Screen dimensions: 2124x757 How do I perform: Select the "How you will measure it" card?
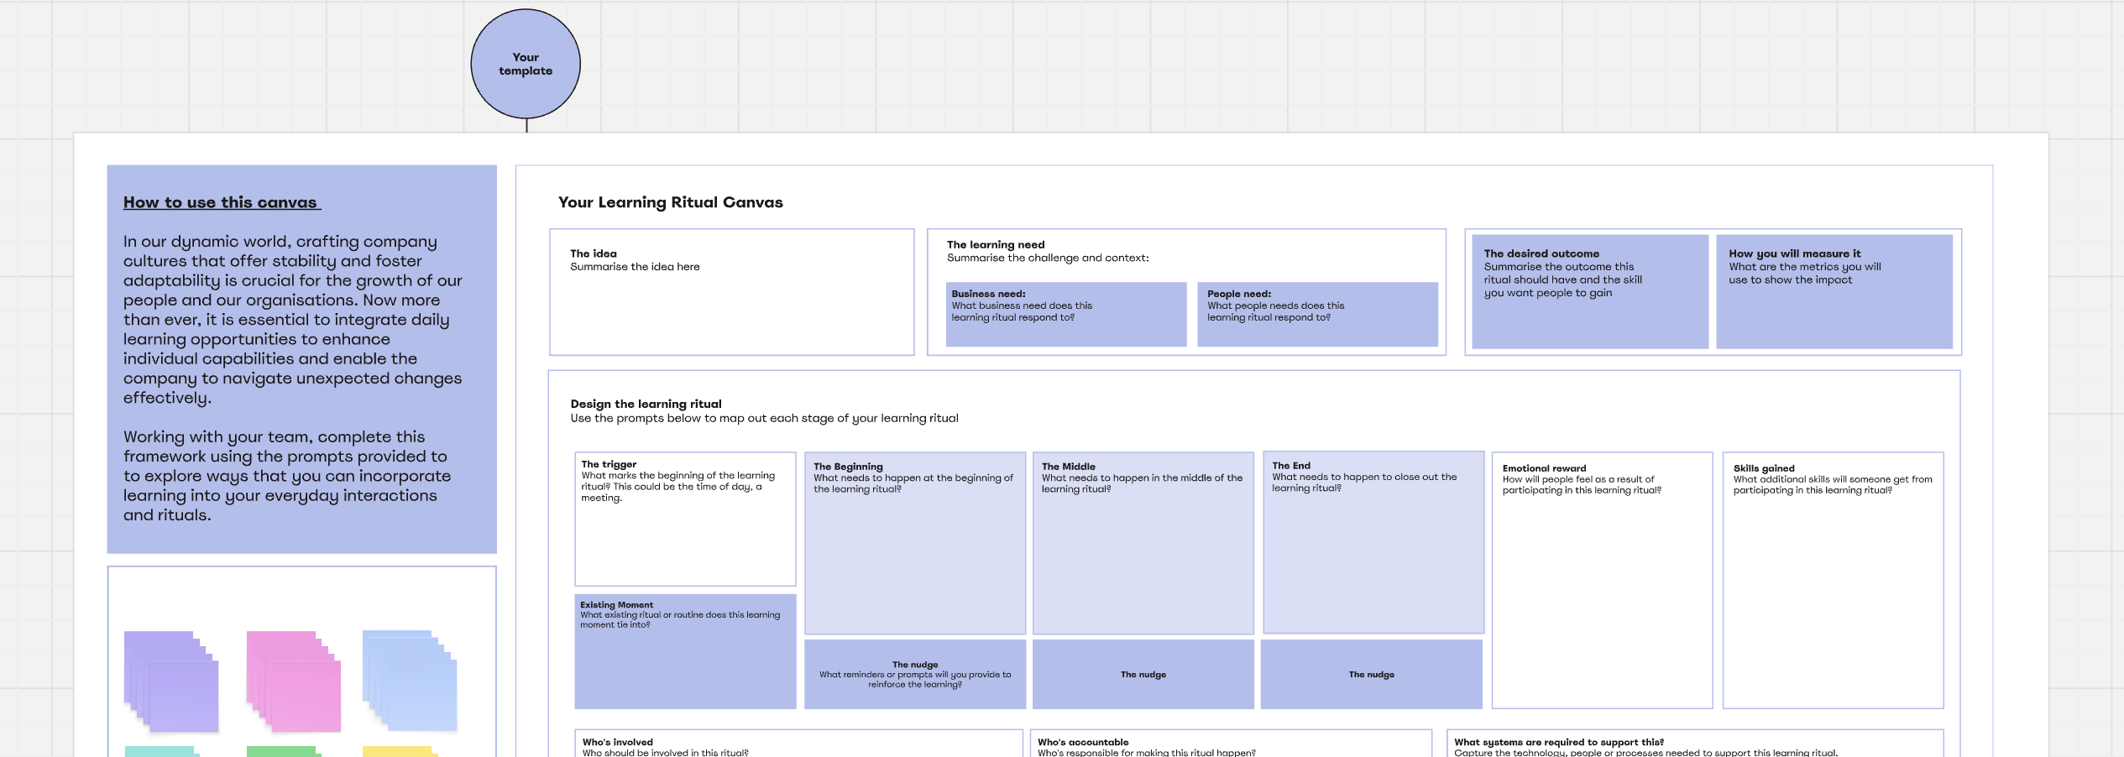(x=1834, y=291)
